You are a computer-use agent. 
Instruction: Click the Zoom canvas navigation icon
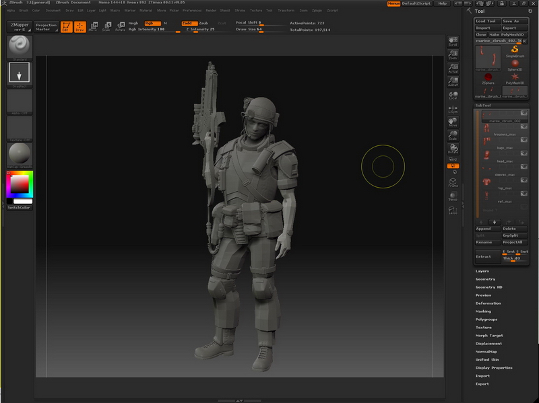[453, 55]
